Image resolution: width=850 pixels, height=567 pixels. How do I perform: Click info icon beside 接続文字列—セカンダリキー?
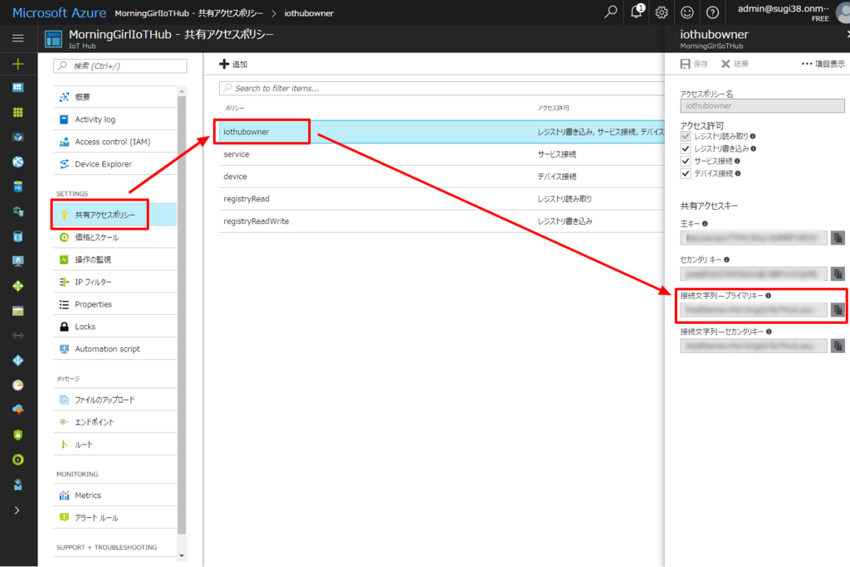[x=769, y=332]
